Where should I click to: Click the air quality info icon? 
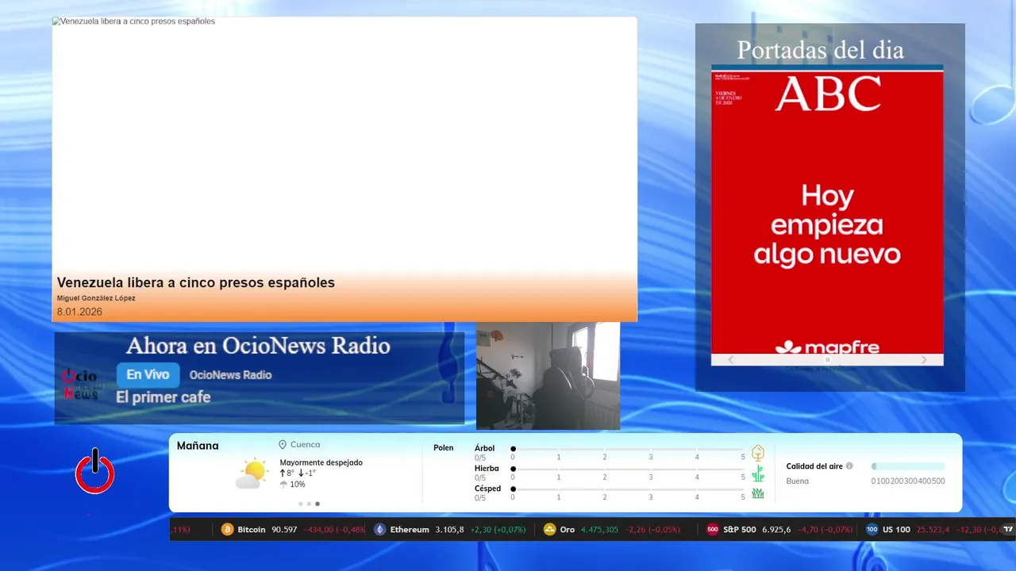(849, 466)
